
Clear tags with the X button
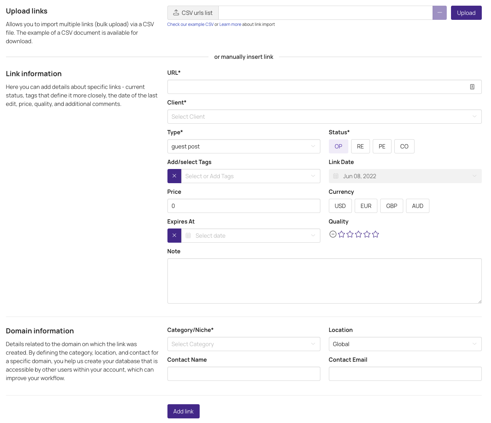tap(174, 176)
